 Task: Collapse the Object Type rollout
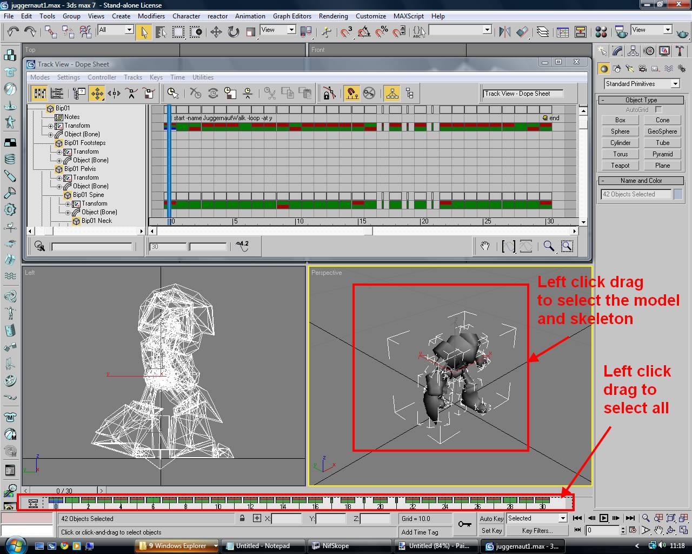tap(641, 100)
